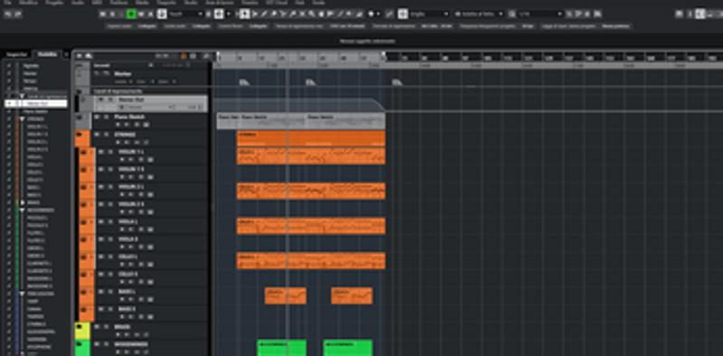The image size is (723, 356).
Task: Select the first green WOODWINDS clip
Action: 281,348
